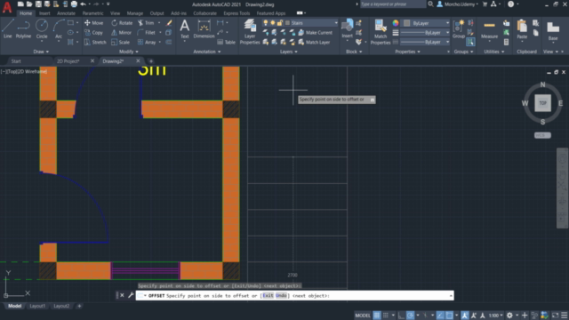Click the Group tool
569x320 pixels.
(x=459, y=29)
